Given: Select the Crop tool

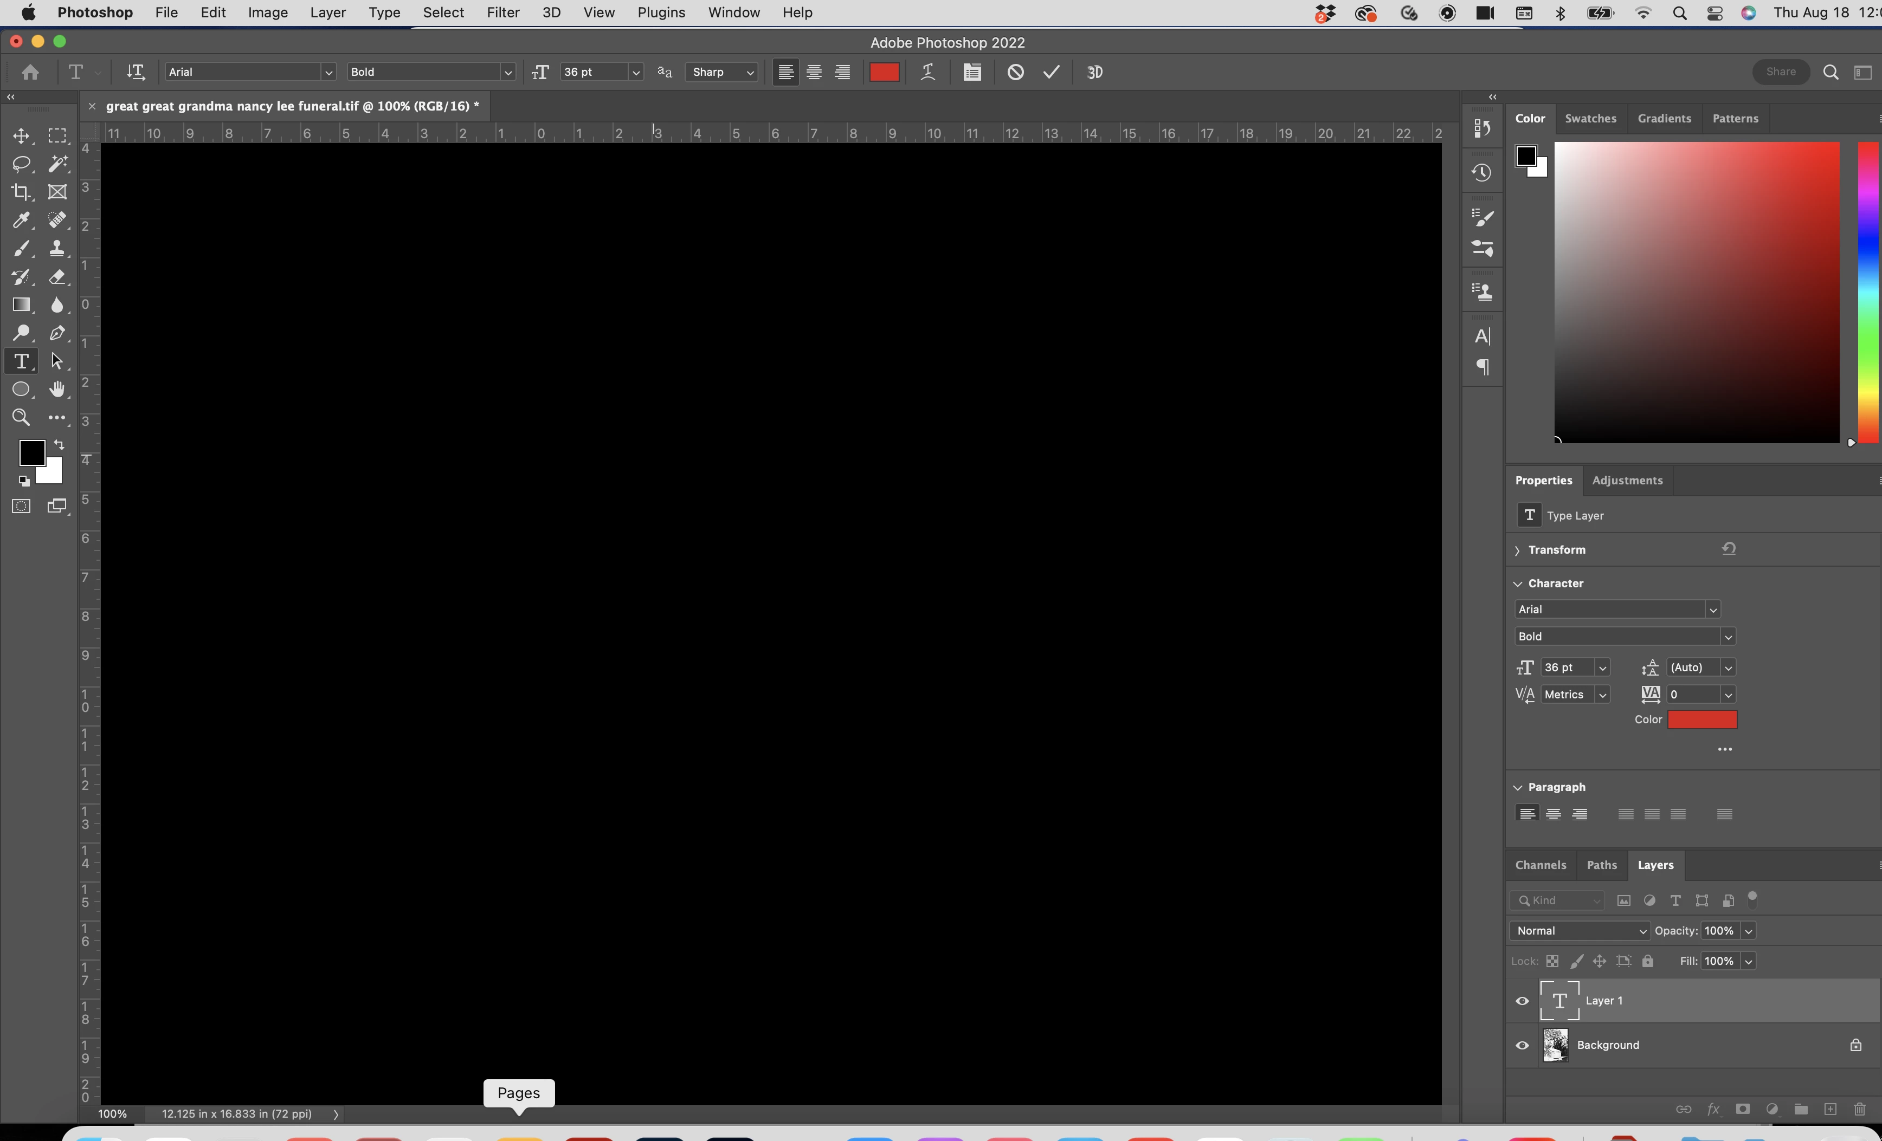Looking at the screenshot, I should [x=21, y=192].
